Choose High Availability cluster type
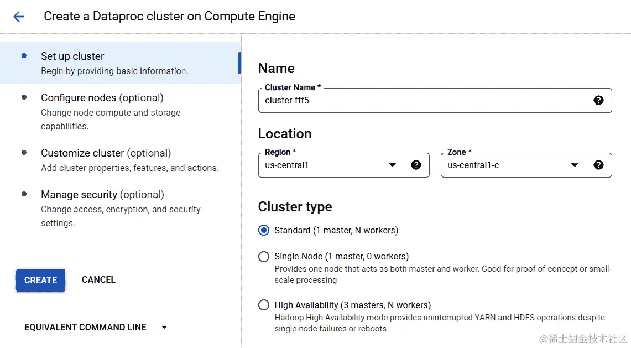This screenshot has width=631, height=348. pyautogui.click(x=264, y=305)
